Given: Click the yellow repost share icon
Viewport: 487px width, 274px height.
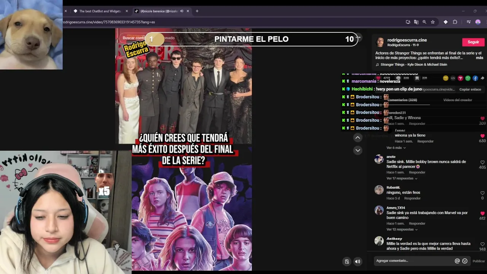Looking at the screenshot, I should [446, 78].
